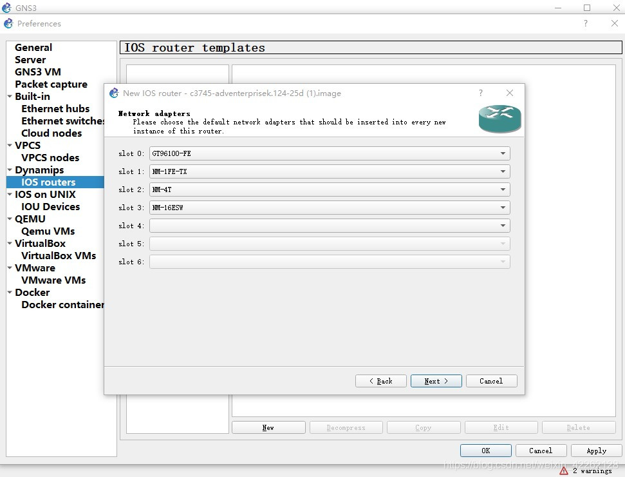Click OK in the Preferences window

coord(485,451)
